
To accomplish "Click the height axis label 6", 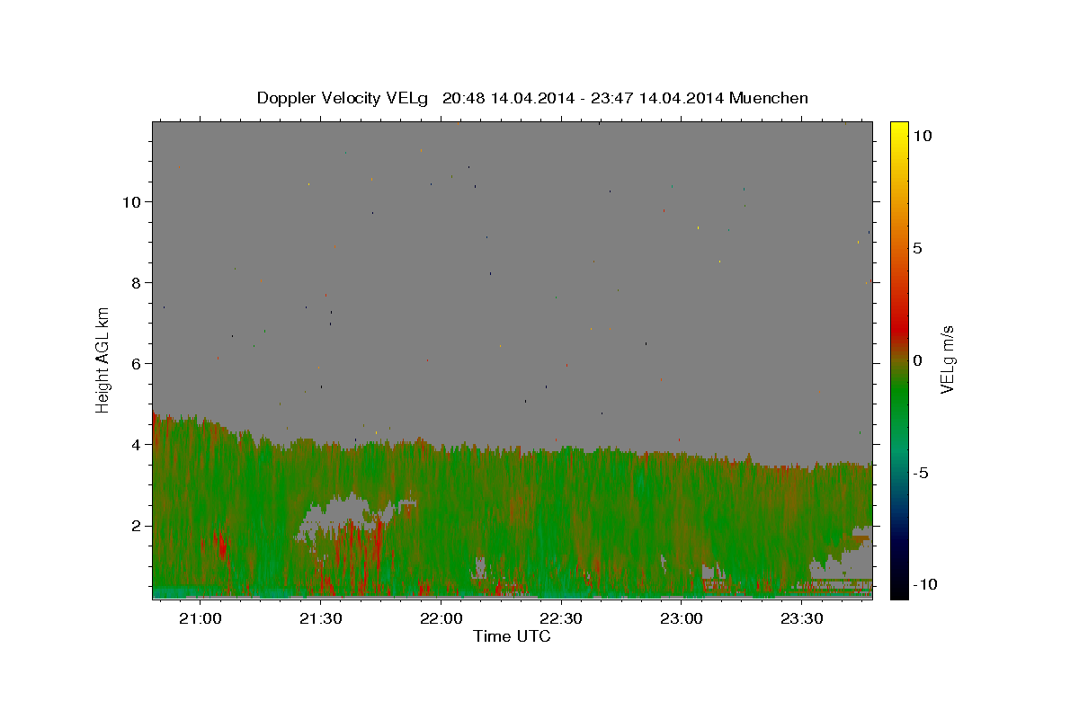I will tap(136, 363).
